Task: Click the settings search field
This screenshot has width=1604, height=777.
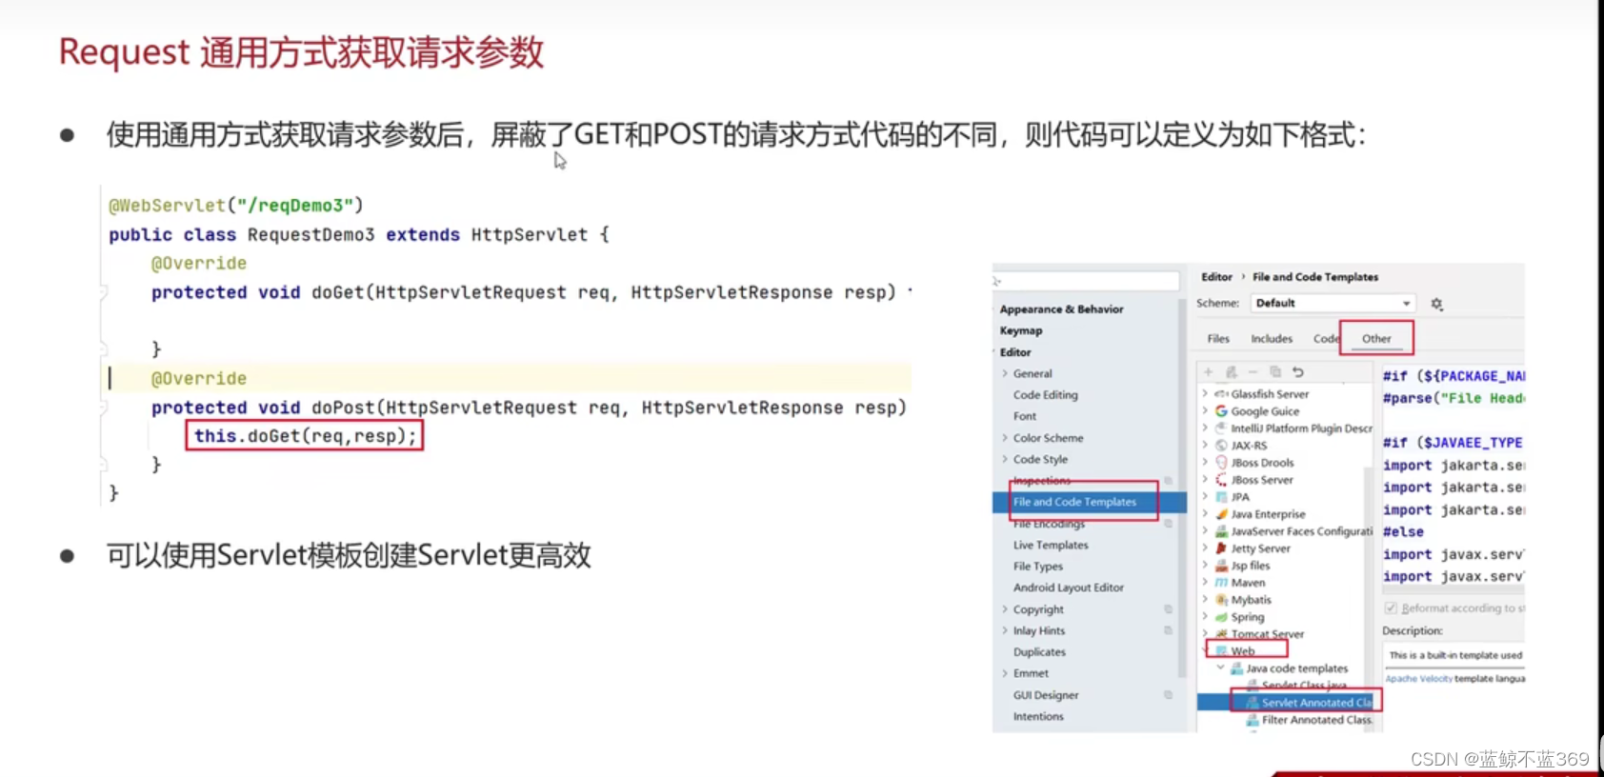Action: tap(1086, 281)
